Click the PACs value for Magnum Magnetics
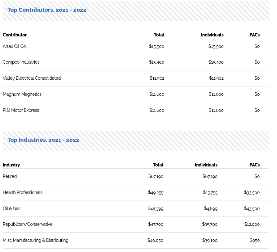The image size is (277, 252). (x=257, y=94)
